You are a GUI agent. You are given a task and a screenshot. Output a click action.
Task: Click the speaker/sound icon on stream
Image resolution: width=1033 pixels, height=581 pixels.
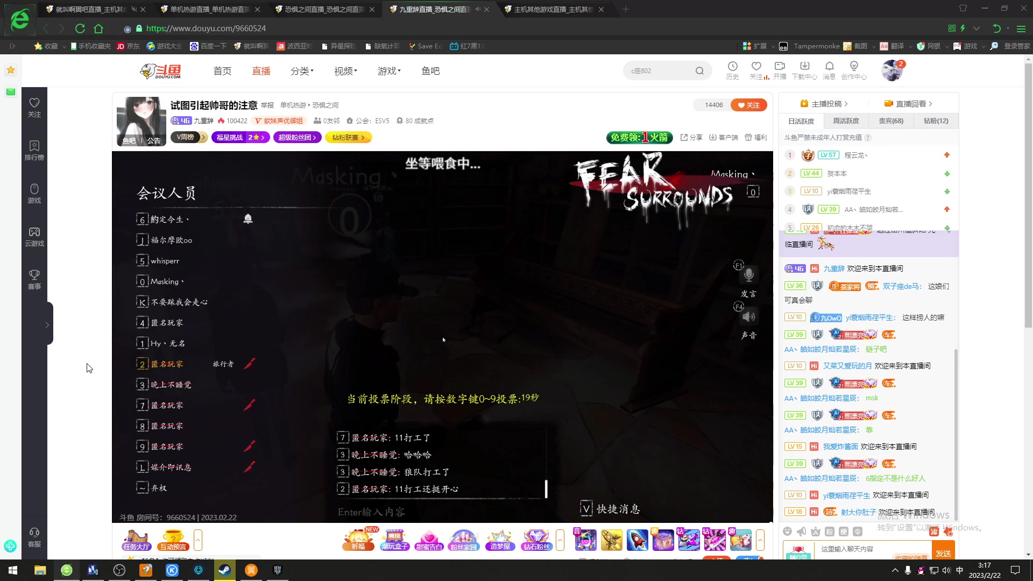[x=748, y=318]
